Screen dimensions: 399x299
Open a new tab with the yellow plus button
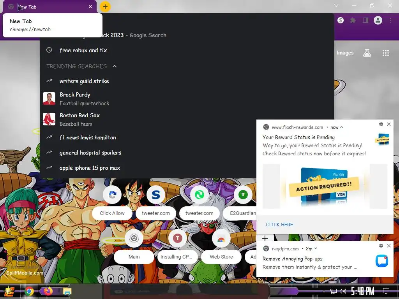tap(105, 7)
